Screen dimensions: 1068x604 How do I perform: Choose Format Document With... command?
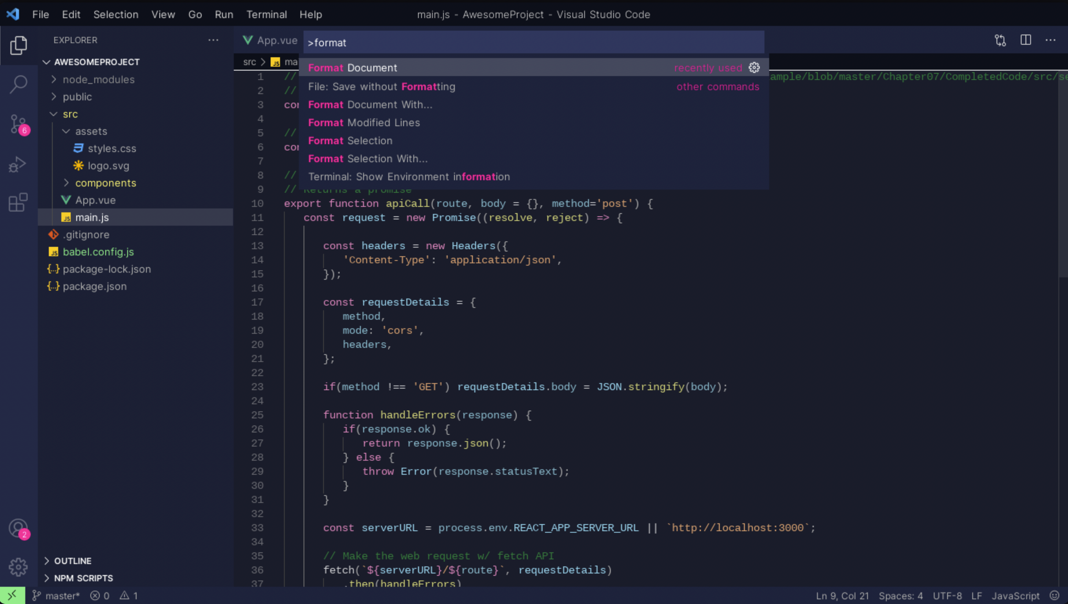(370, 105)
